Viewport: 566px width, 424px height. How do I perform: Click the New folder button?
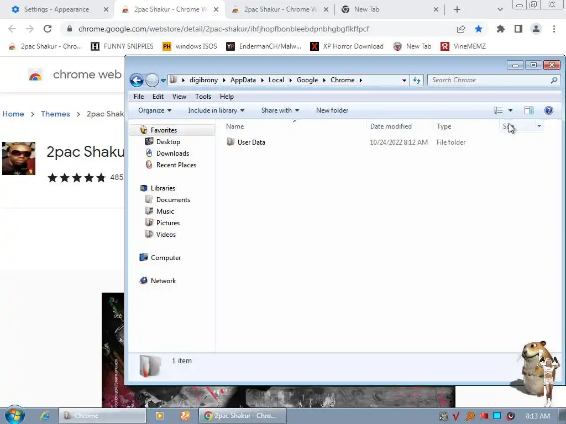(332, 110)
